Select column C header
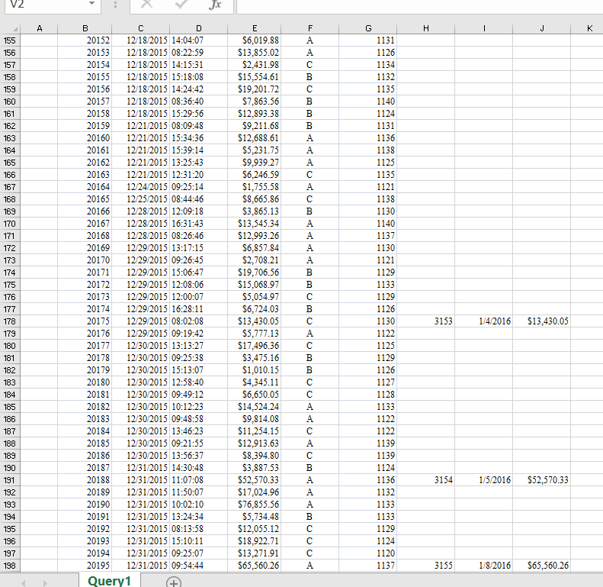The width and height of the screenshot is (603, 587). click(141, 28)
